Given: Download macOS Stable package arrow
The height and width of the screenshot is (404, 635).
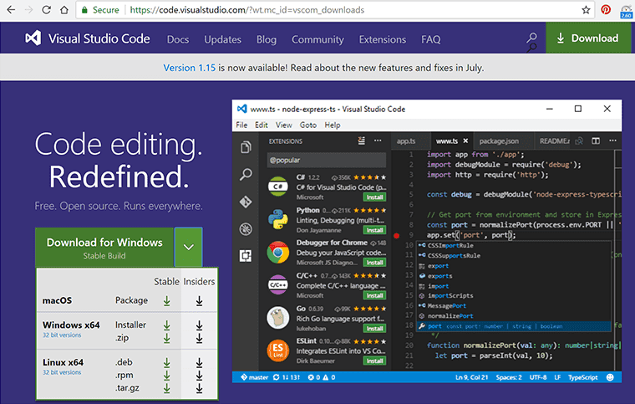Looking at the screenshot, I should point(167,300).
